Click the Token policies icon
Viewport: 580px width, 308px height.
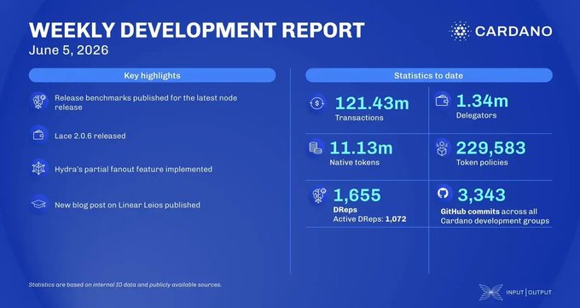pos(442,148)
